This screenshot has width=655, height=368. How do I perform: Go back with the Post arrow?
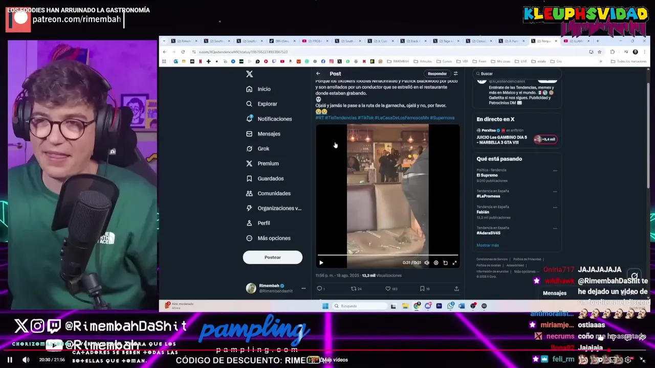[318, 74]
